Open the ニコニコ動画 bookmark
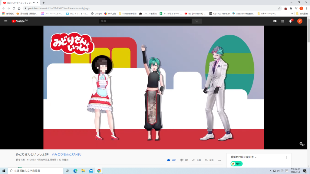310x174 pixels. click(148, 14)
